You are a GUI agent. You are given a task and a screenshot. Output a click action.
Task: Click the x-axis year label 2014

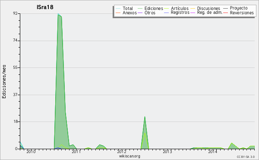point(212,152)
